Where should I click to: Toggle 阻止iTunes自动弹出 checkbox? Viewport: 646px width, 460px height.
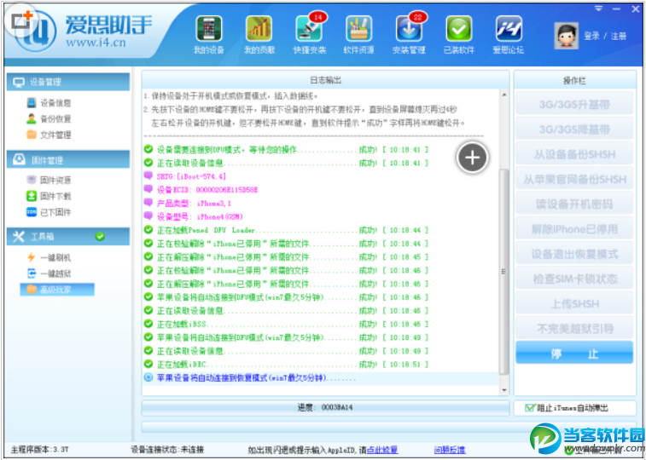click(x=529, y=408)
